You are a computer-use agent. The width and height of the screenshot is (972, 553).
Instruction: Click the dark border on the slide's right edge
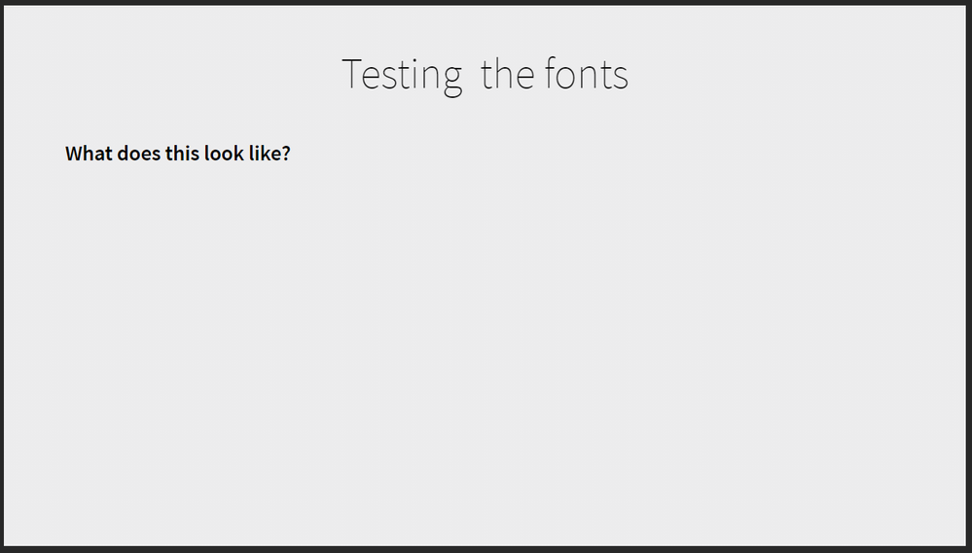[x=968, y=276]
